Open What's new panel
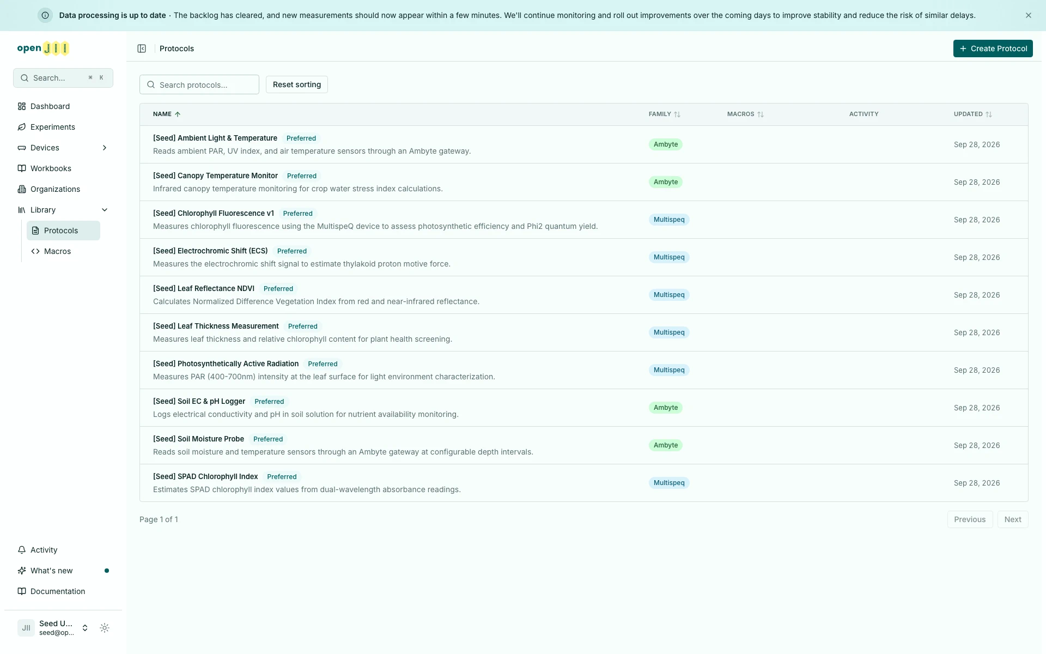 click(x=63, y=571)
